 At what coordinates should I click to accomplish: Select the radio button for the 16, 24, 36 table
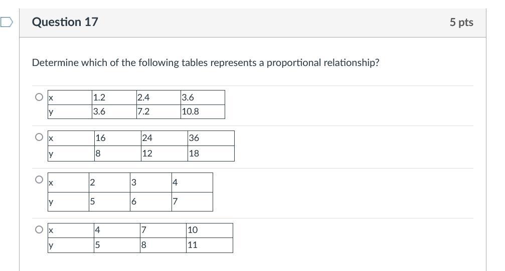(39, 137)
